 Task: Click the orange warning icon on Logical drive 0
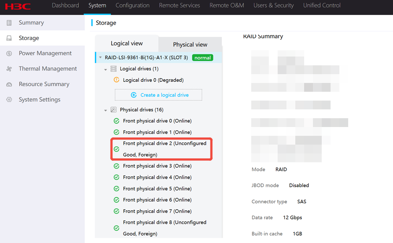pos(116,80)
